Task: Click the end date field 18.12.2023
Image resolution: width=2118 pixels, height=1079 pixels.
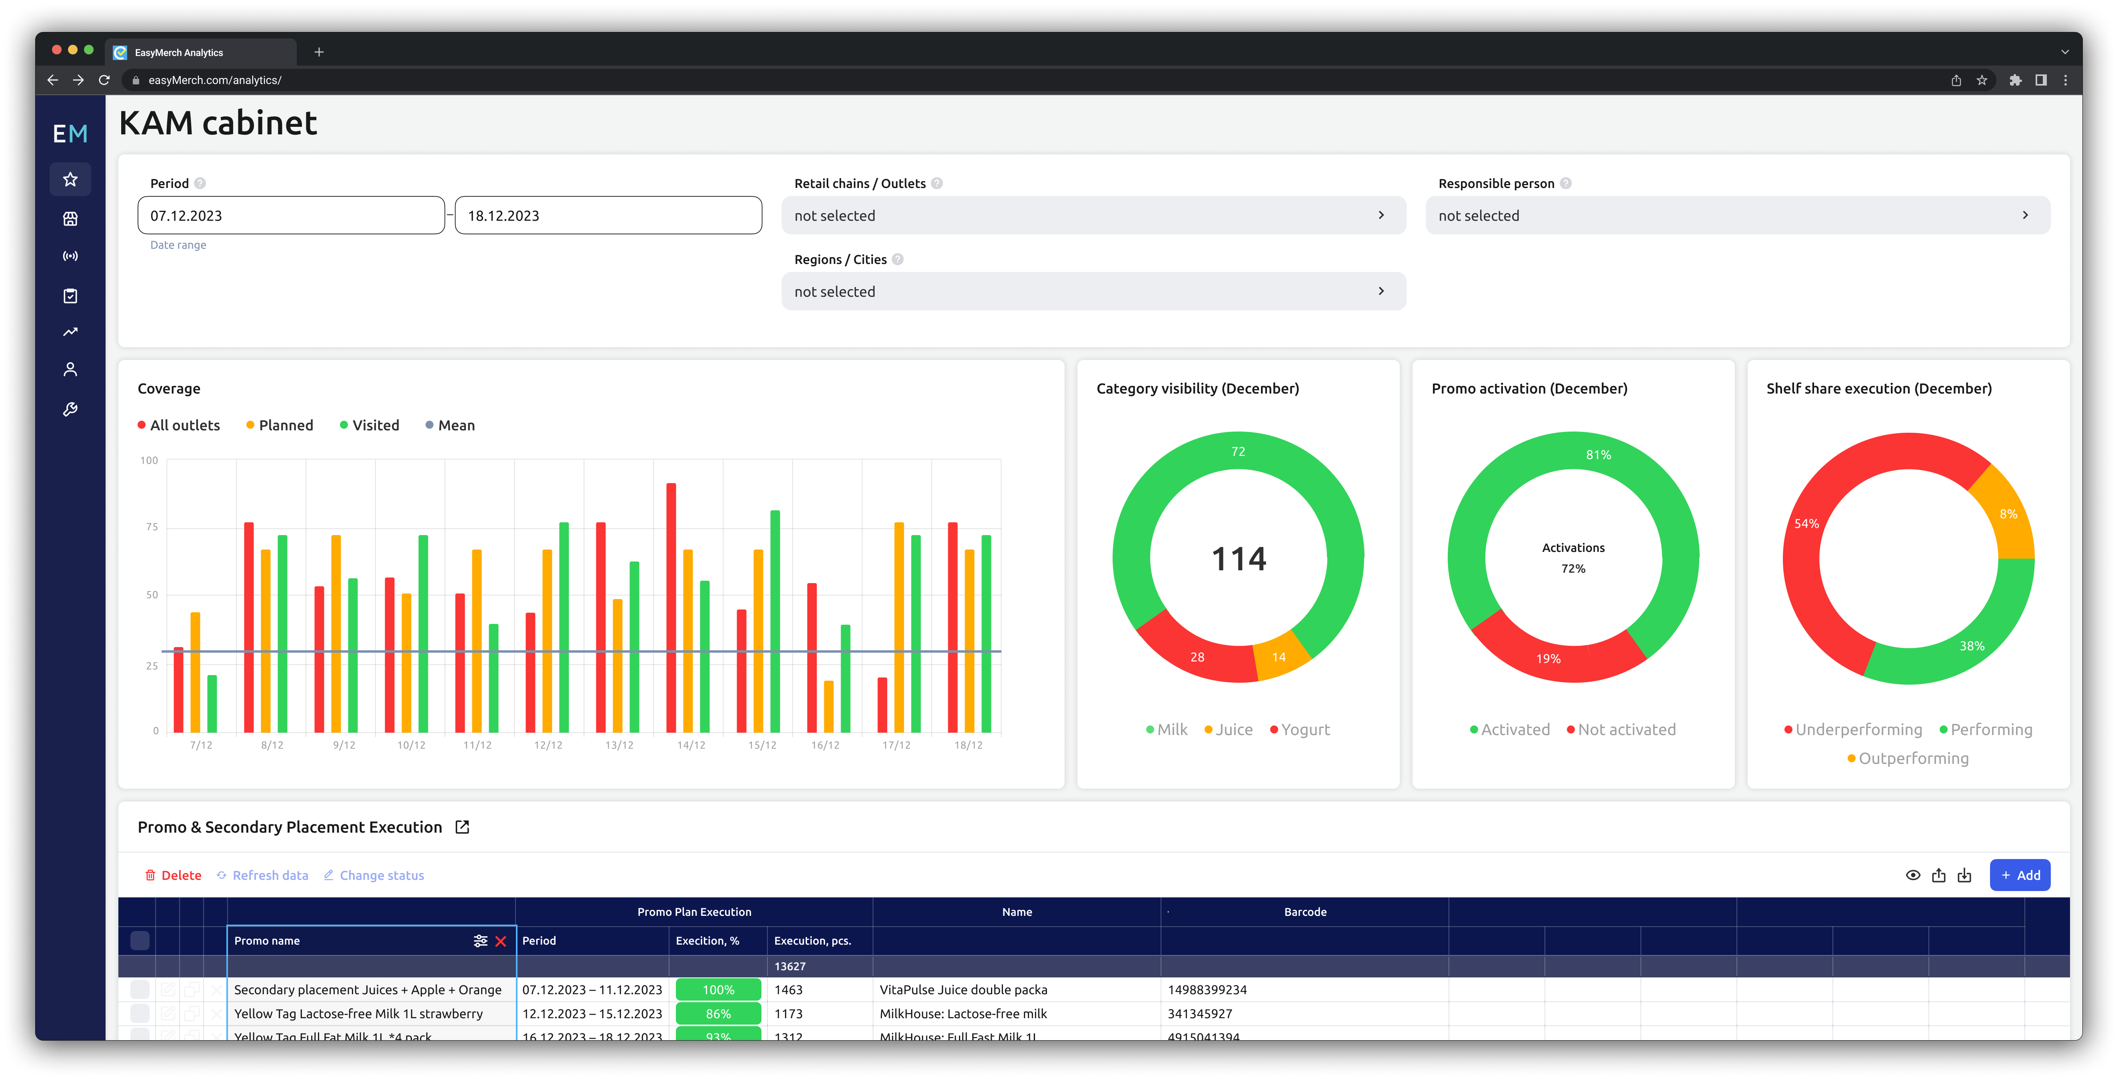Action: click(608, 216)
